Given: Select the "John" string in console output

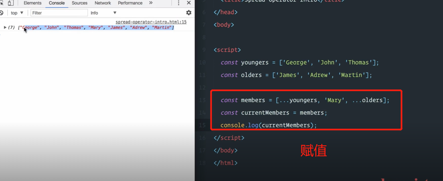Looking at the screenshot, I should [52, 28].
